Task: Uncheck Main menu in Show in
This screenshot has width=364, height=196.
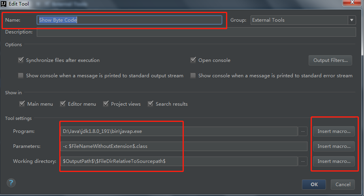Action: [22, 104]
